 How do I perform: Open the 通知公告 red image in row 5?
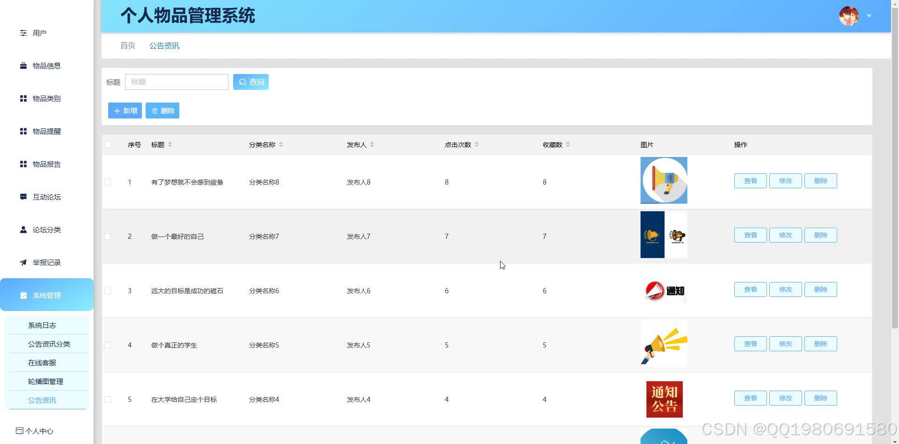click(x=664, y=399)
